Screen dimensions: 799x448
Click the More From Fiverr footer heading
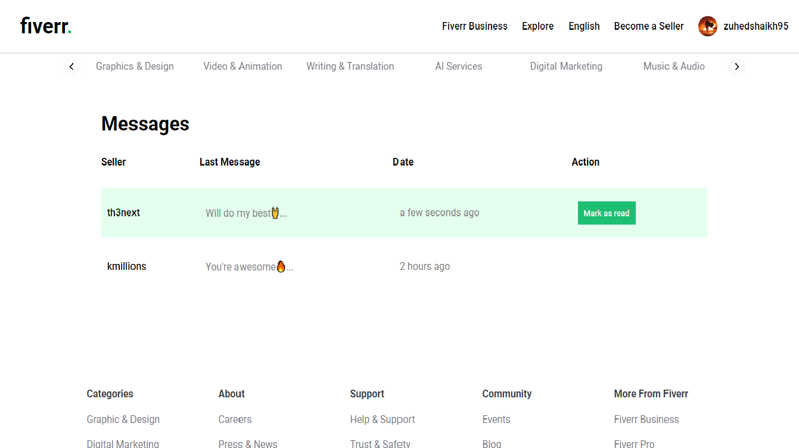pyautogui.click(x=651, y=394)
